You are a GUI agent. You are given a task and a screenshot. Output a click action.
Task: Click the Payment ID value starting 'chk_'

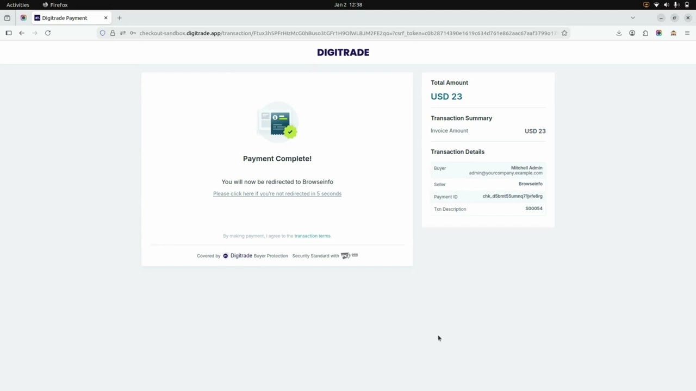[x=512, y=196]
